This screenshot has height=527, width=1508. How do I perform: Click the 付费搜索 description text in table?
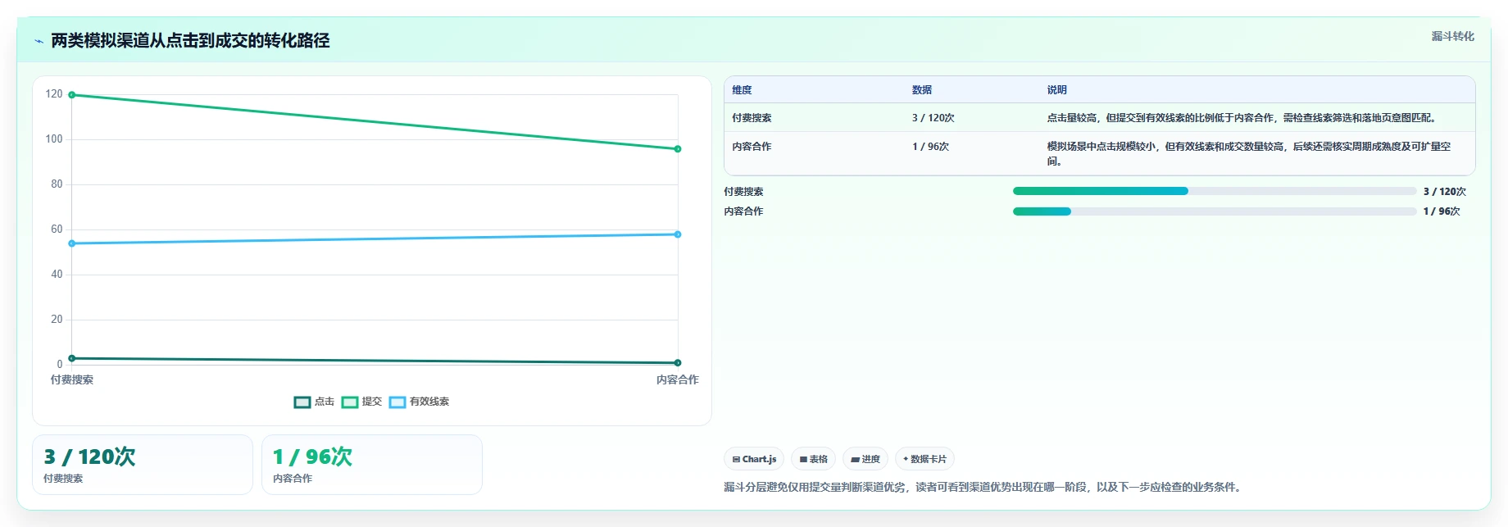1242,118
